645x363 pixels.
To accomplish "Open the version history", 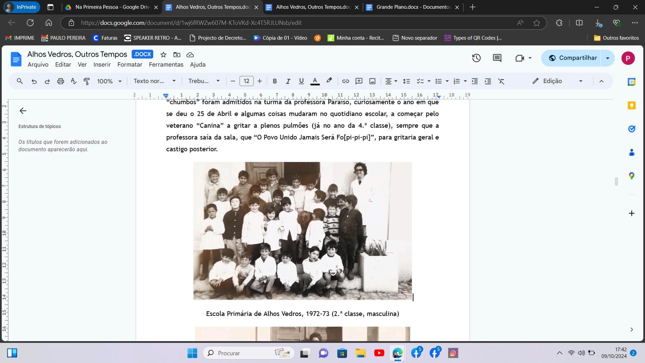I will [x=476, y=58].
